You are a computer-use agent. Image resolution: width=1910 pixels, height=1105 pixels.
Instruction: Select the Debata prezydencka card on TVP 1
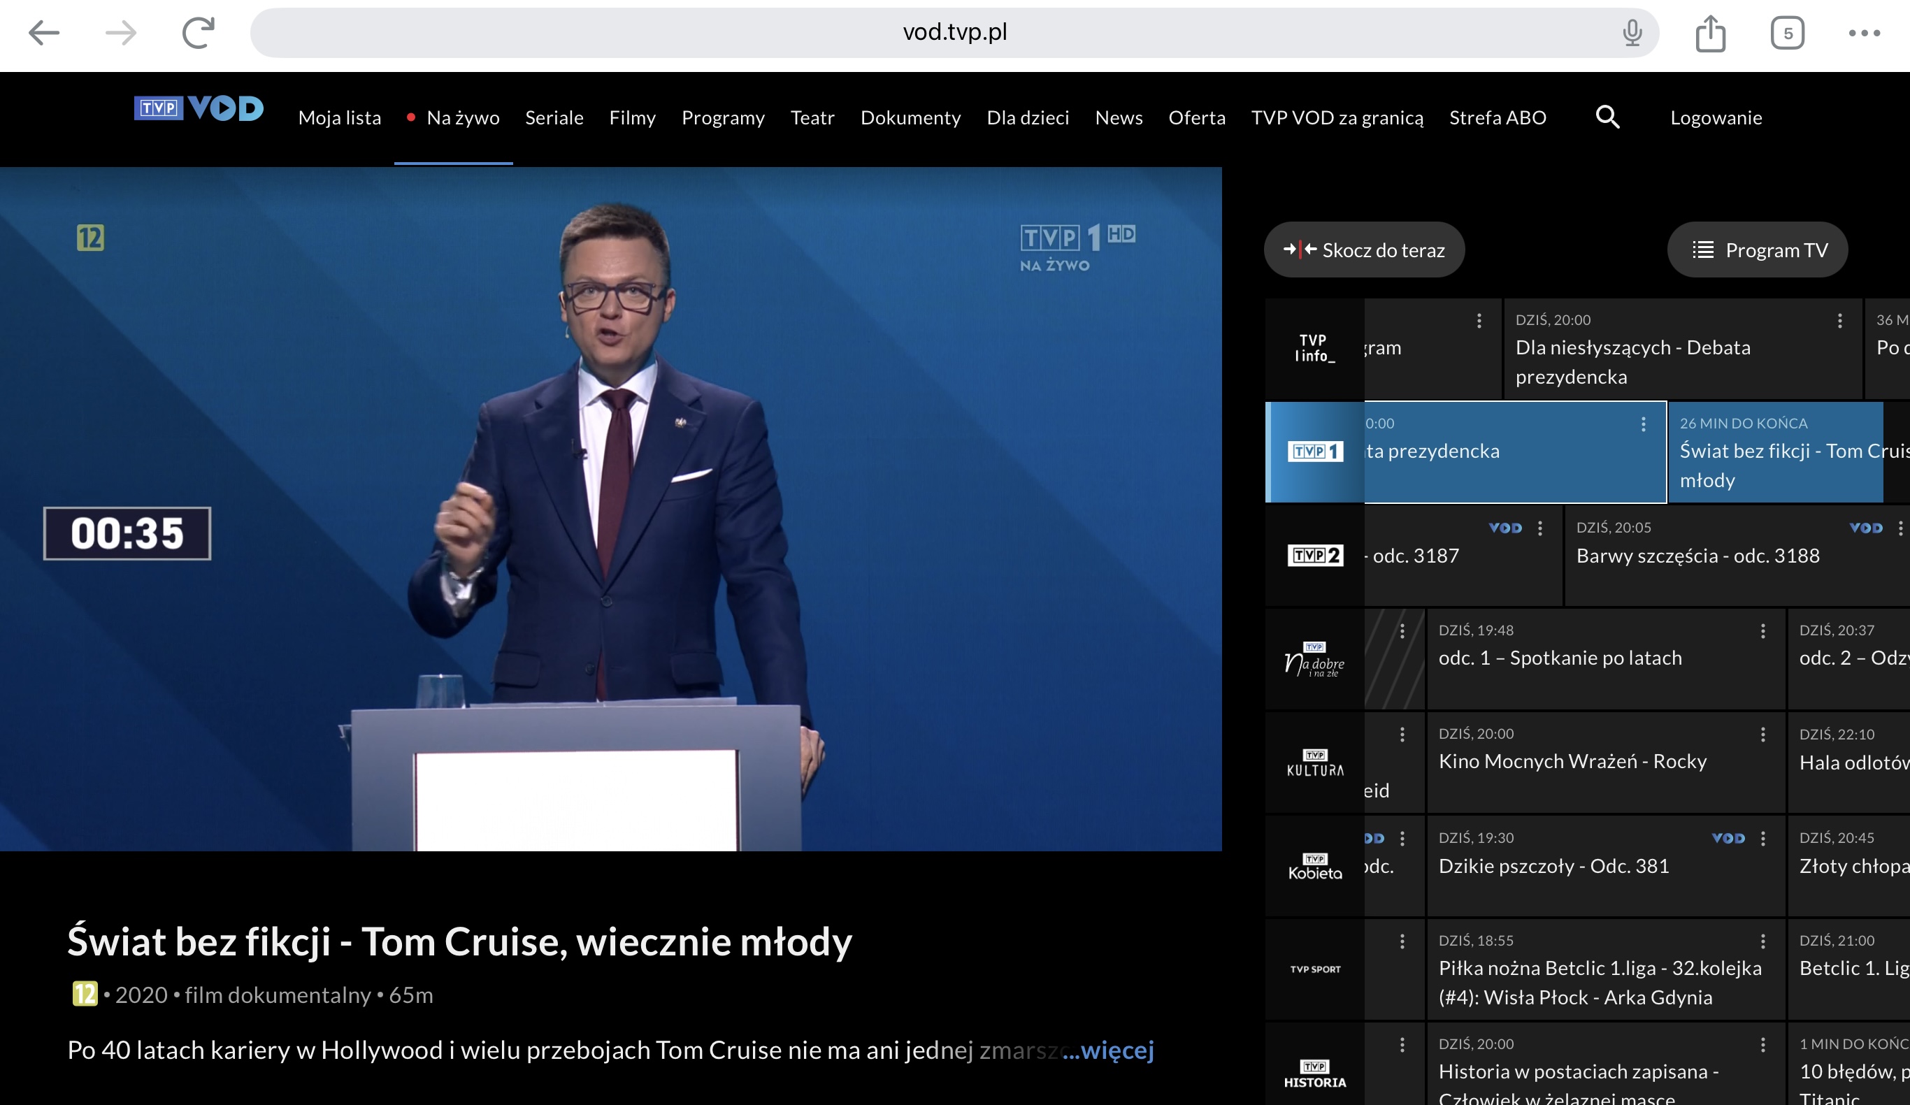[x=1515, y=452]
